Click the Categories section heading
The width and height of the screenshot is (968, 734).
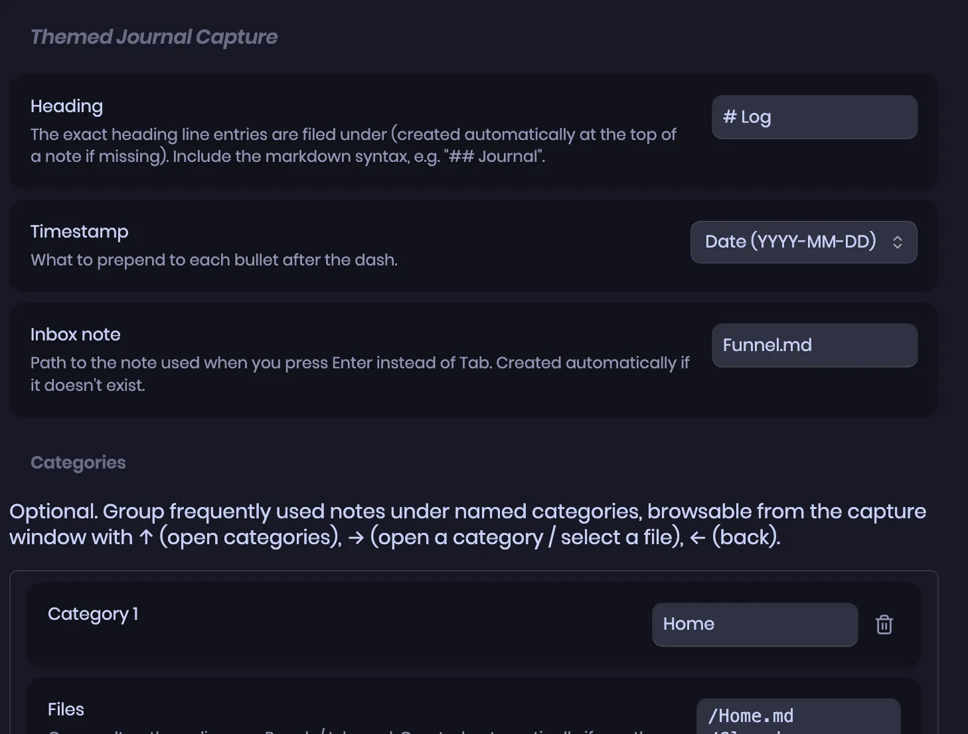[78, 463]
